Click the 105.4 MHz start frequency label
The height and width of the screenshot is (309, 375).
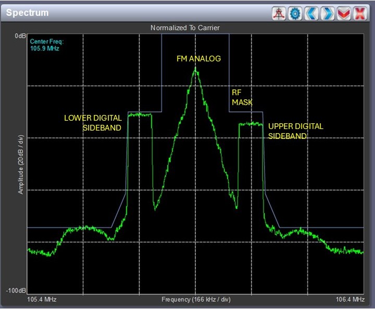point(42,300)
